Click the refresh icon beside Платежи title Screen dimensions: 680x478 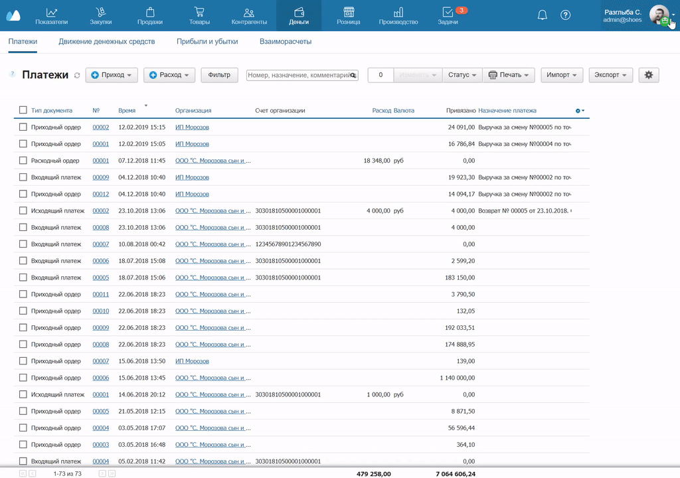click(x=77, y=76)
